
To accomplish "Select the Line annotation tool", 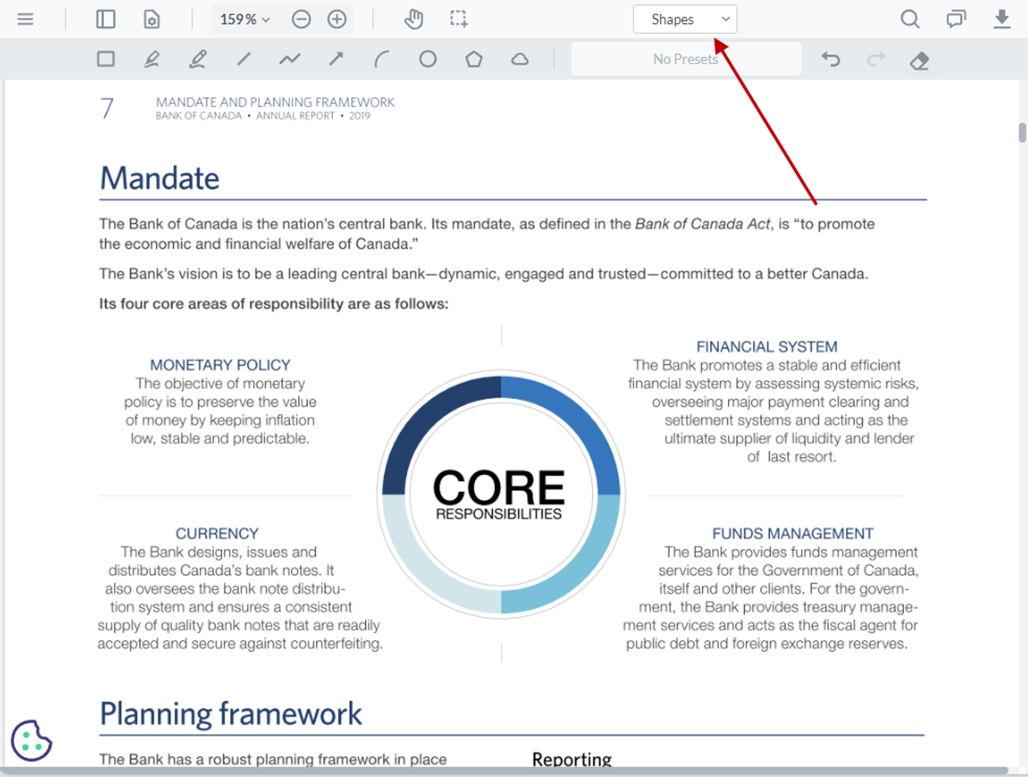I will point(244,59).
